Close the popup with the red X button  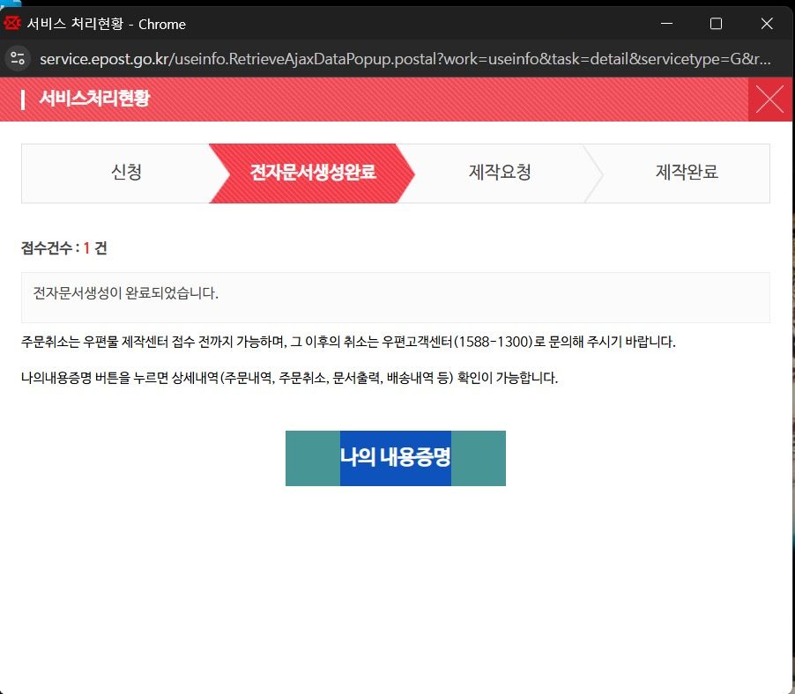tap(769, 99)
